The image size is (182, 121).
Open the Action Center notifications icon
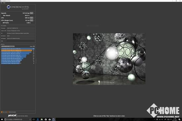[179, 119]
